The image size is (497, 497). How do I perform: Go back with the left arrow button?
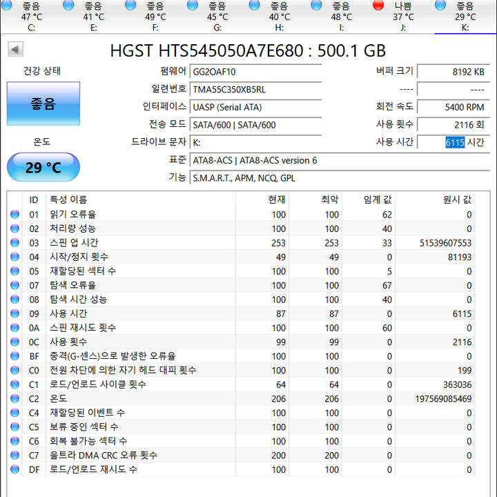[15, 50]
